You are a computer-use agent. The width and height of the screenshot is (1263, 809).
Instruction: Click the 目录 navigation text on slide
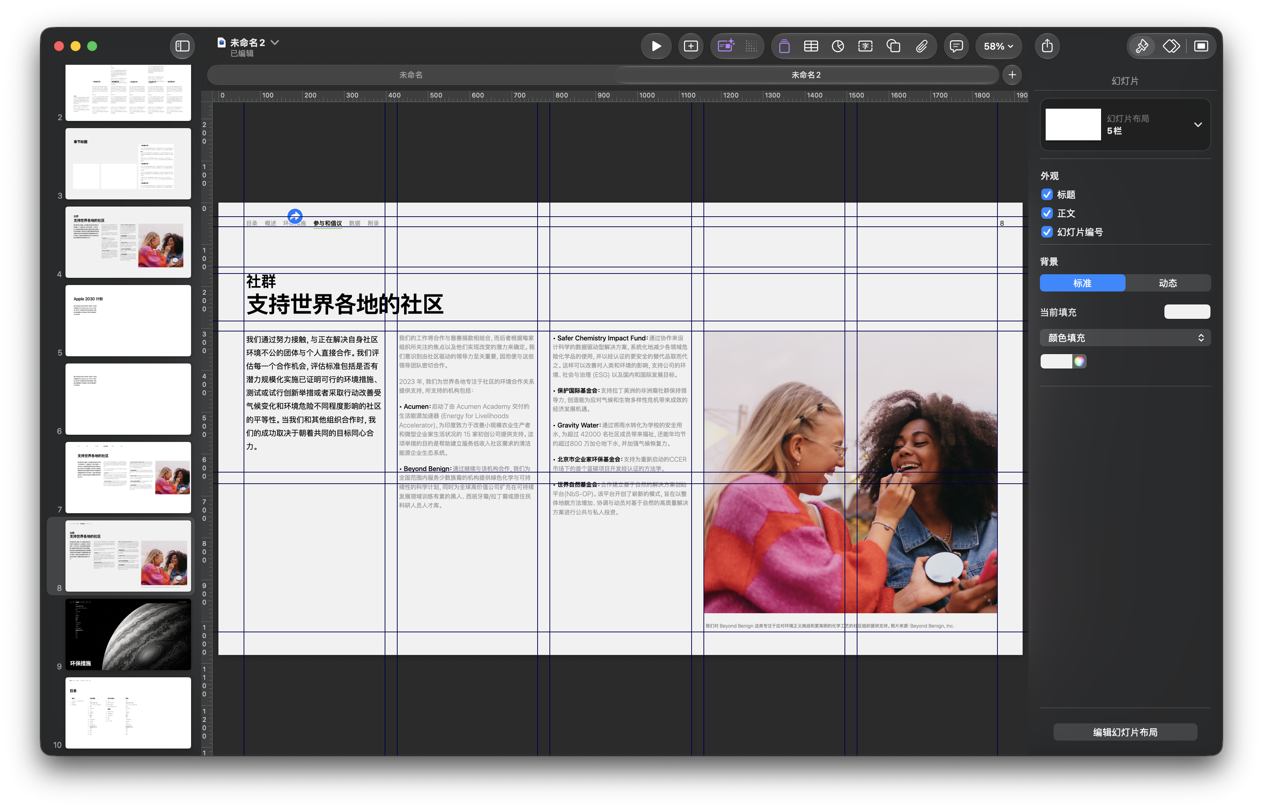click(252, 224)
